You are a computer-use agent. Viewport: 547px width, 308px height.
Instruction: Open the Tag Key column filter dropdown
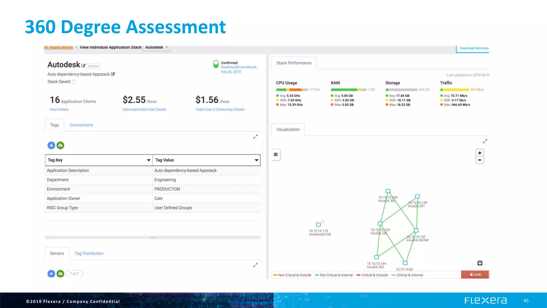[x=149, y=160]
